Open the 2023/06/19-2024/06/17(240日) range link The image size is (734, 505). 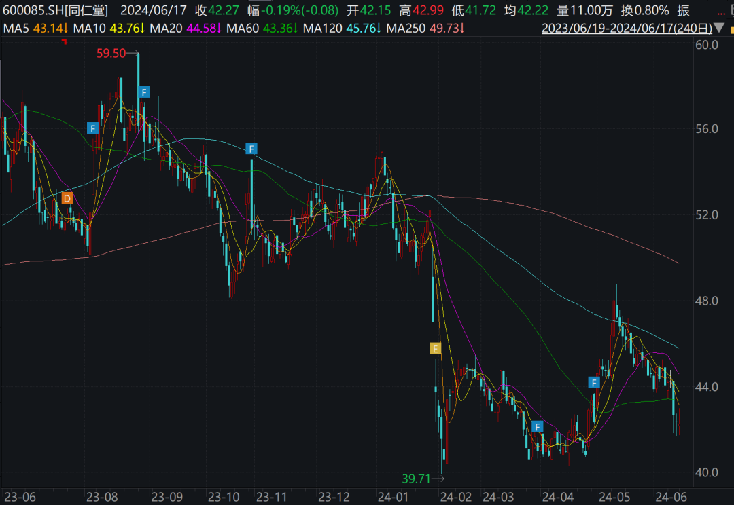[627, 29]
